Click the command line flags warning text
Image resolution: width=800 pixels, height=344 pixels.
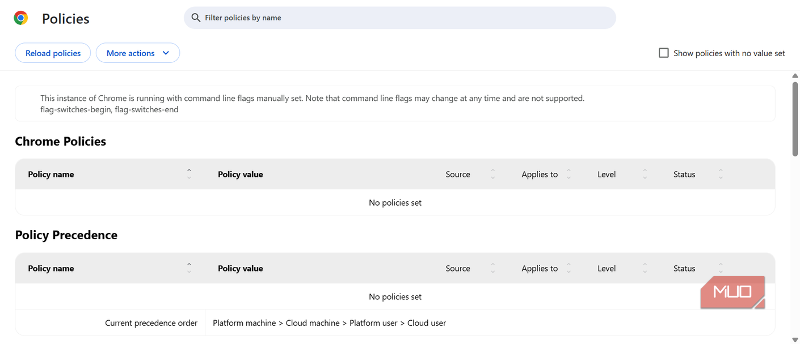pos(313,98)
